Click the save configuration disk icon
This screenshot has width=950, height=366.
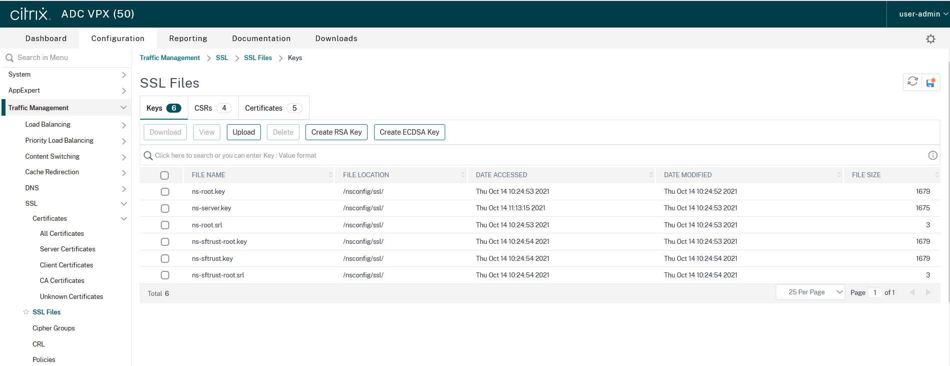tap(930, 83)
